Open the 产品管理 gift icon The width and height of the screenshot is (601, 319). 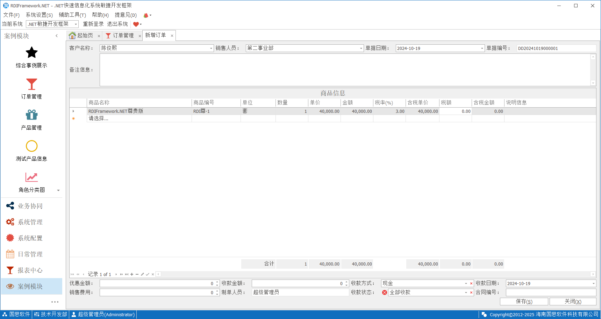[x=31, y=115]
